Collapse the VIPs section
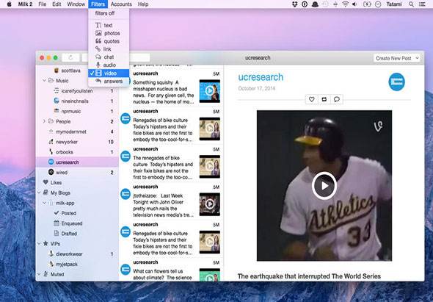Image resolution: width=433 pixels, height=302 pixels. click(39, 244)
